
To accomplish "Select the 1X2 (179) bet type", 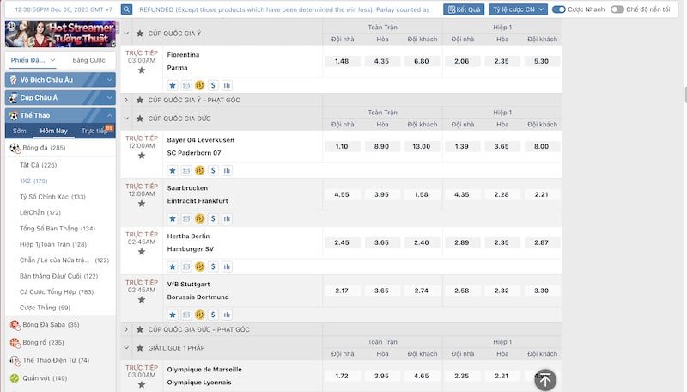I will pyautogui.click(x=33, y=181).
